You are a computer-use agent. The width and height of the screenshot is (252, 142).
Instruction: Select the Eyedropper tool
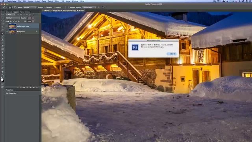coord(2,30)
